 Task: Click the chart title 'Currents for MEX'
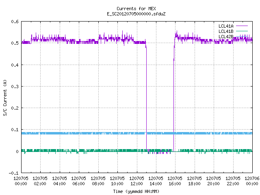click(x=136, y=9)
